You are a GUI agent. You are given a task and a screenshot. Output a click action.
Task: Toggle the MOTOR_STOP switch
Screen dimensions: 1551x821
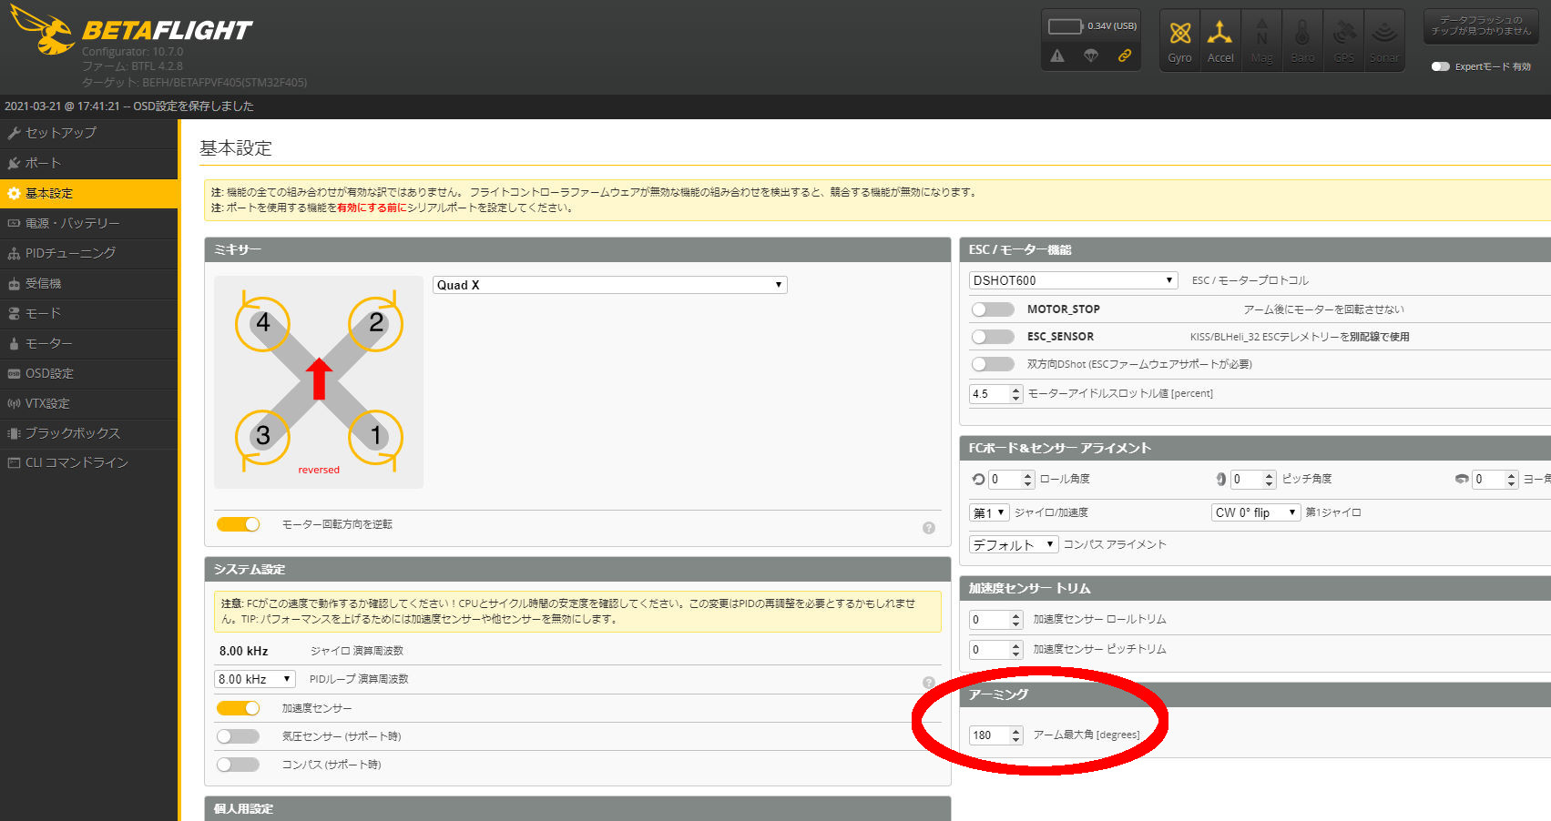pyautogui.click(x=993, y=309)
